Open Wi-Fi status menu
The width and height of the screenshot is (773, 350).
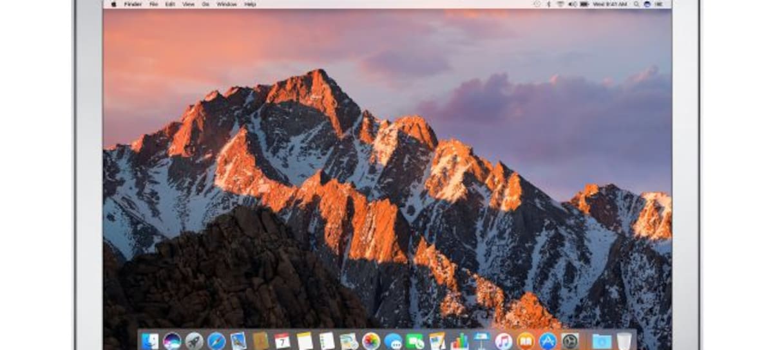(x=561, y=4)
